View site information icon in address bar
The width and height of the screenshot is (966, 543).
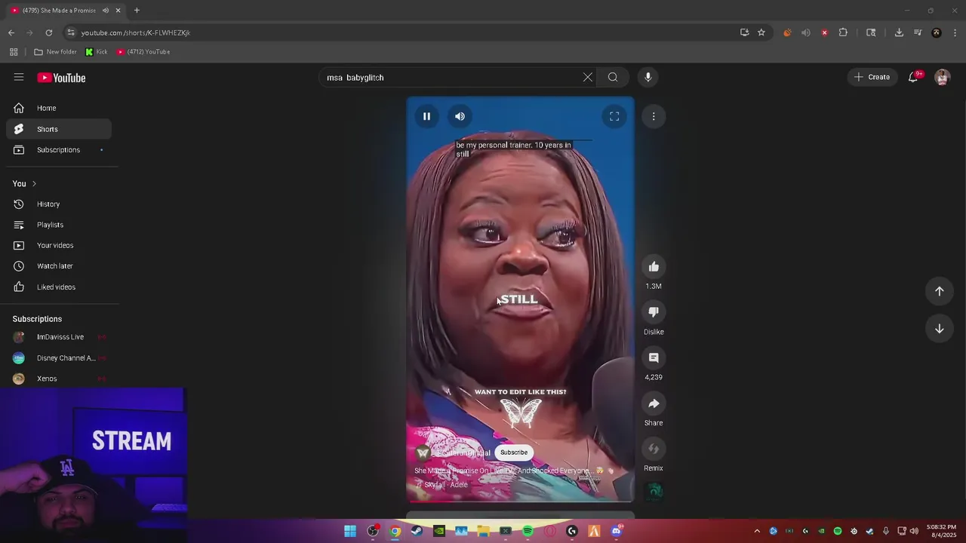[x=71, y=32]
